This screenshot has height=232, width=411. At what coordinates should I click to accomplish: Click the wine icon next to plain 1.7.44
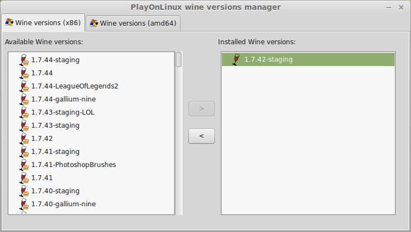24,73
